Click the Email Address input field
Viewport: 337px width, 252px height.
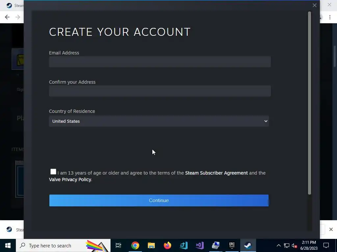[x=160, y=62]
